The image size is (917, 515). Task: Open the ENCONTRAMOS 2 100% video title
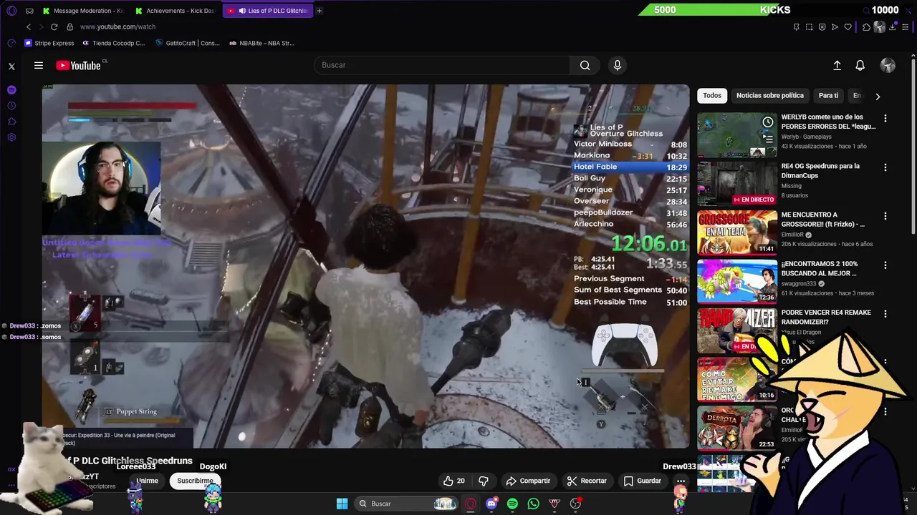(x=819, y=268)
